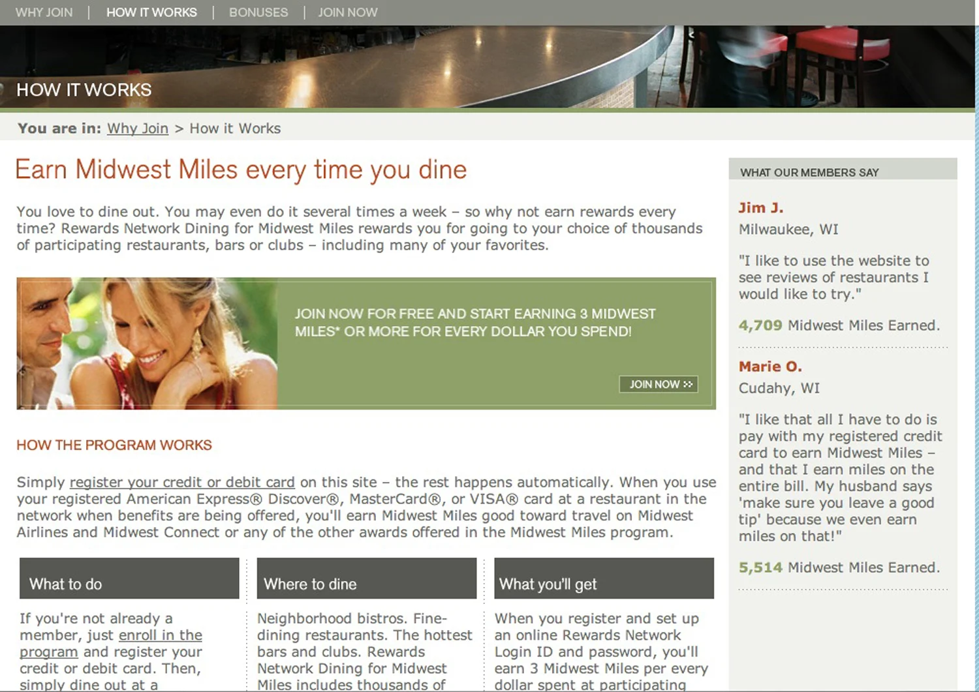Go to the BONUSES navigation item

click(x=258, y=12)
